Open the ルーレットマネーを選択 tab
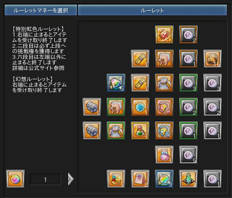 pos(41,10)
